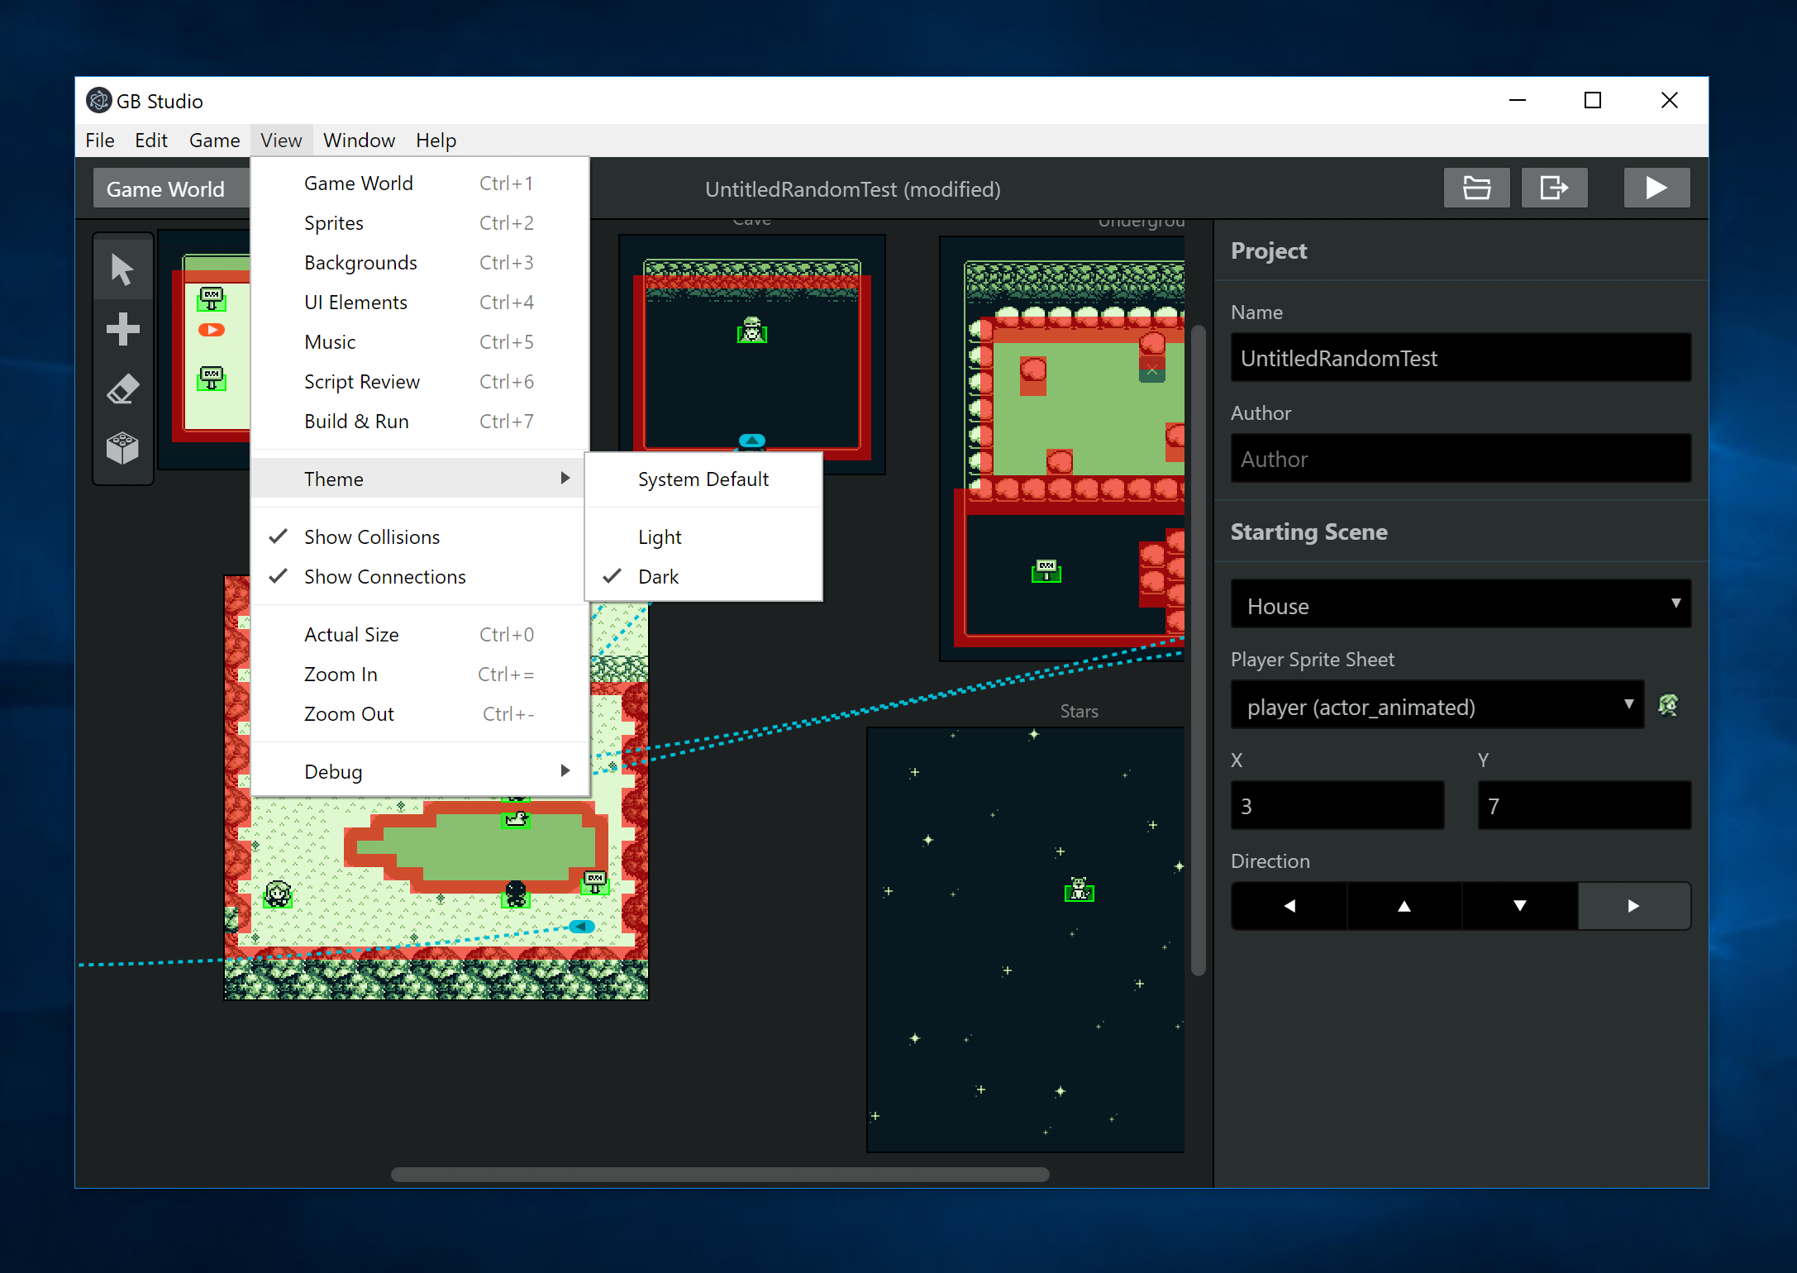Open the Player Sprite Sheet dropdown
Image resolution: width=1797 pixels, height=1273 pixels.
(x=1437, y=706)
